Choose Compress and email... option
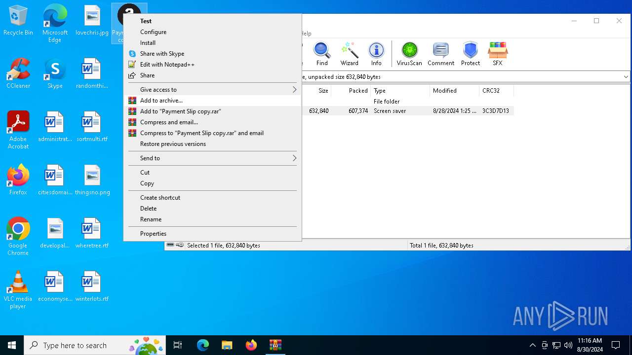 (x=212, y=122)
